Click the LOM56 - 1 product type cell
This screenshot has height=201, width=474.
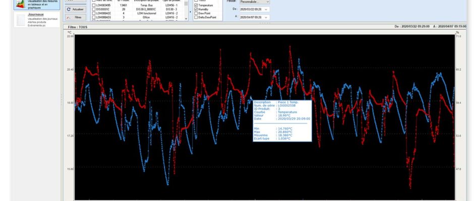tap(172, 6)
